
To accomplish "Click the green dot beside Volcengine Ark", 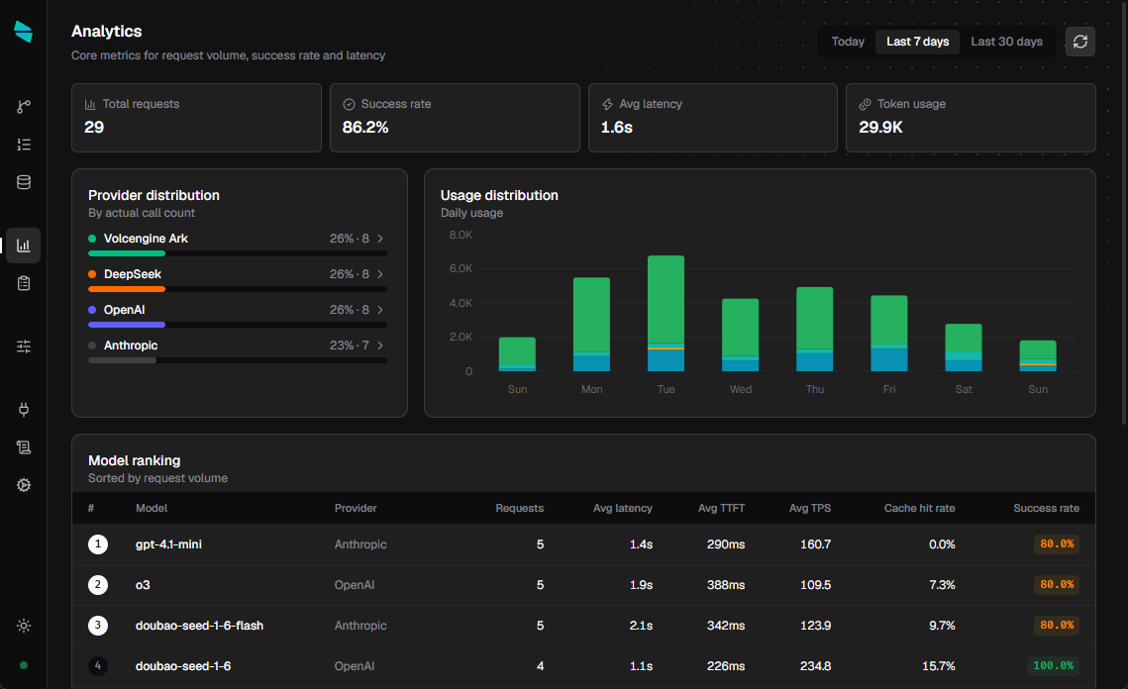I will pyautogui.click(x=92, y=239).
